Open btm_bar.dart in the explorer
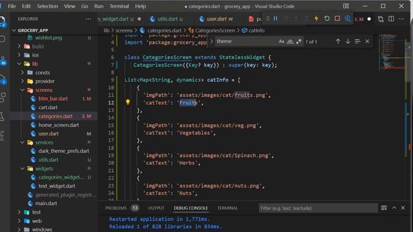 pos(53,99)
